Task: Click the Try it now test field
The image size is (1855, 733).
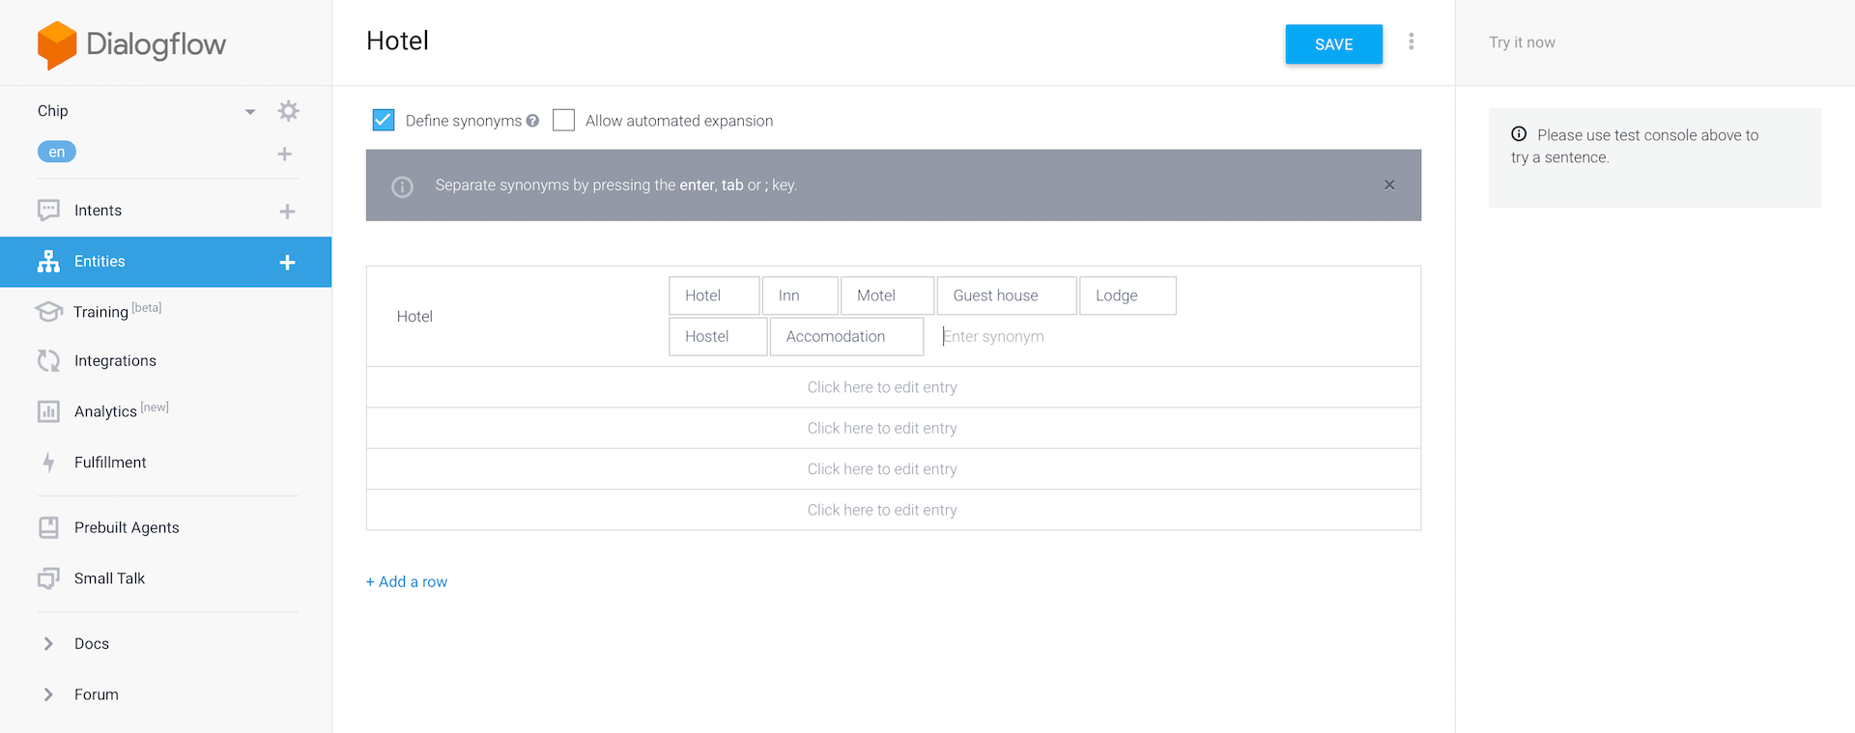Action: coord(1642,42)
